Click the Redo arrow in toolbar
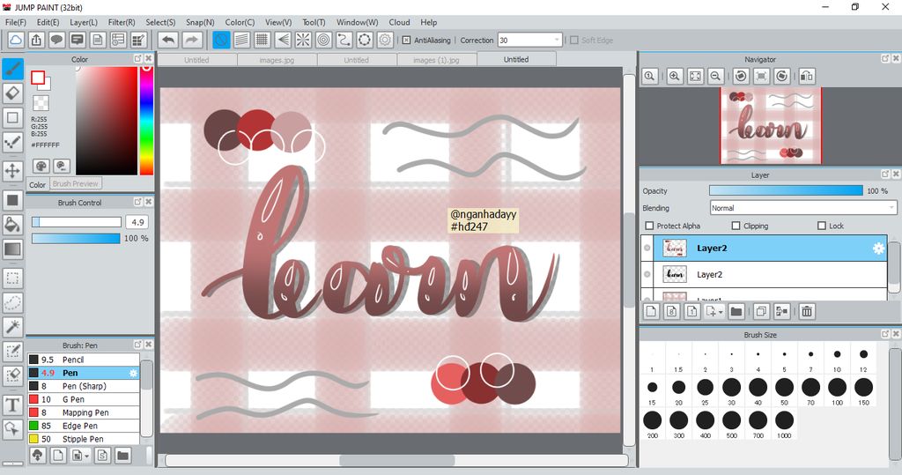Screen dimensions: 902x475 click(192, 40)
